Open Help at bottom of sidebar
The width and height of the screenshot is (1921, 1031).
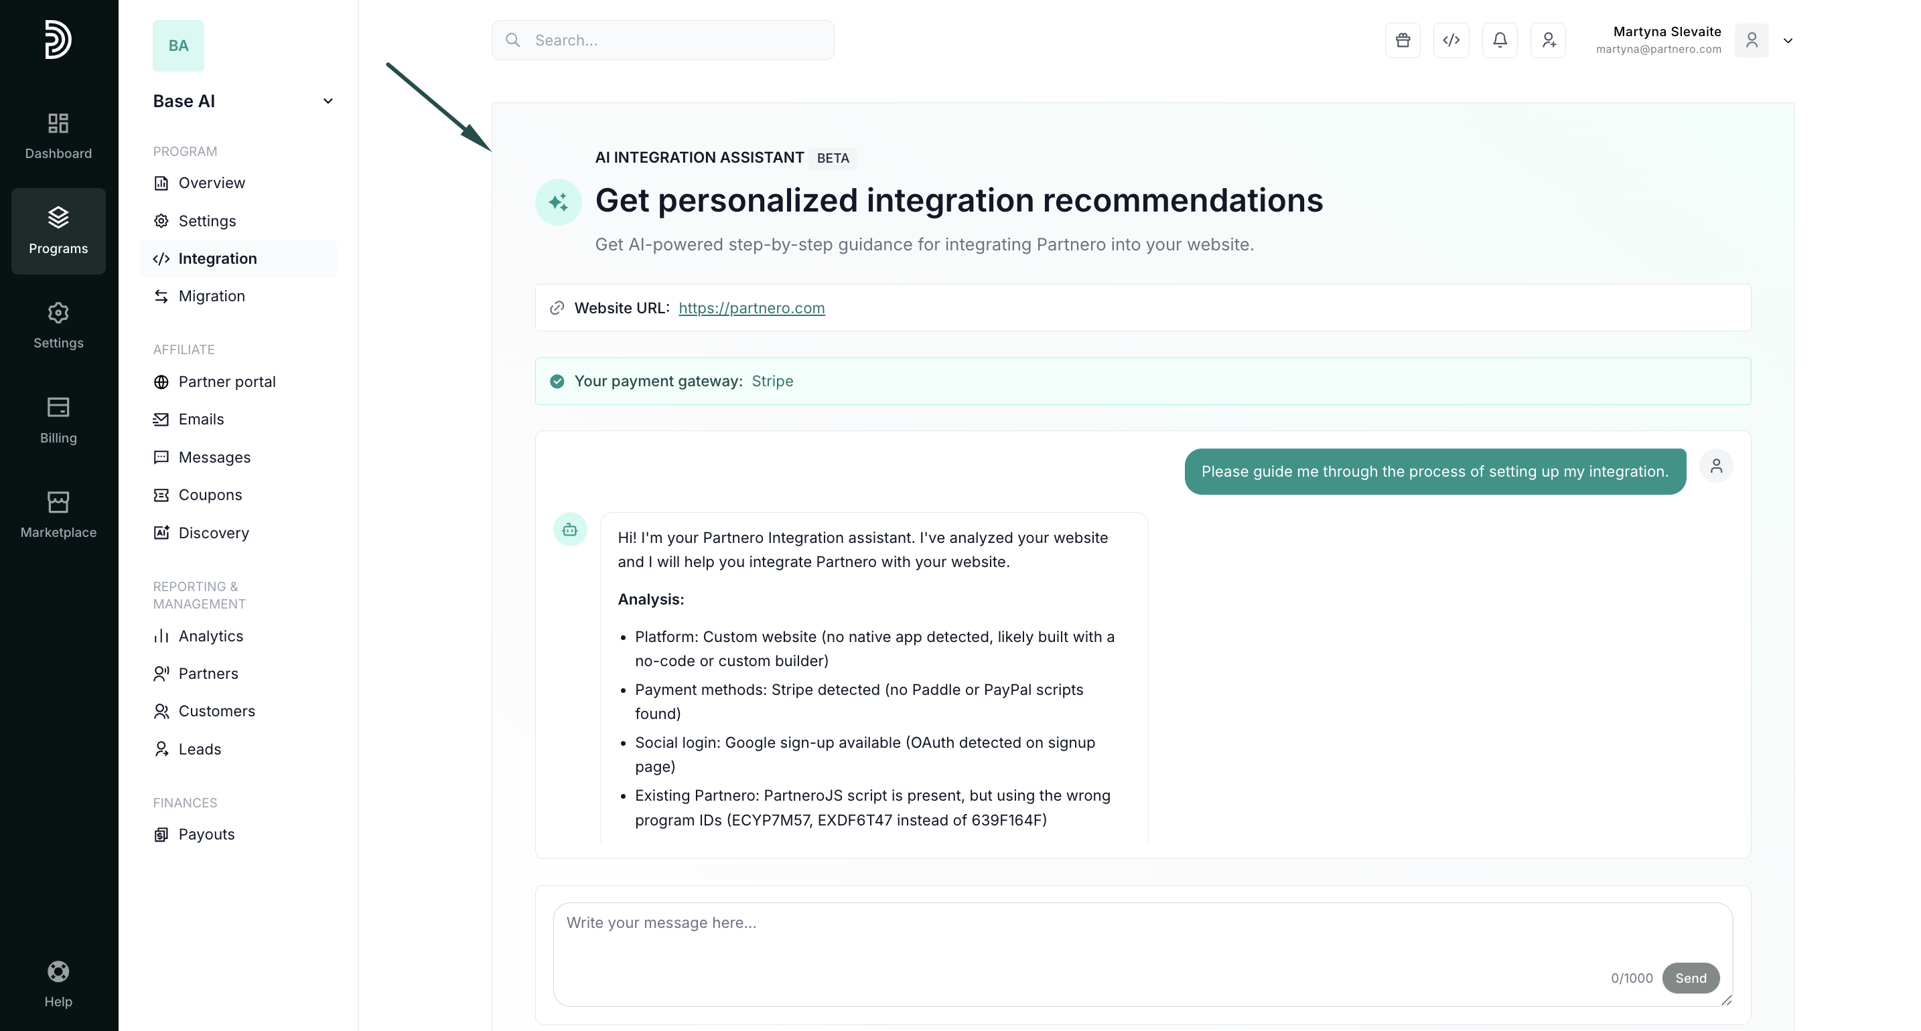[58, 983]
